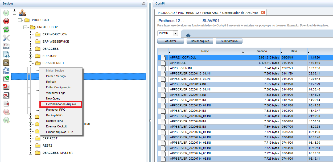Click the Atualizar button
Image resolution: width=333 pixels, height=162 pixels.
171,41
